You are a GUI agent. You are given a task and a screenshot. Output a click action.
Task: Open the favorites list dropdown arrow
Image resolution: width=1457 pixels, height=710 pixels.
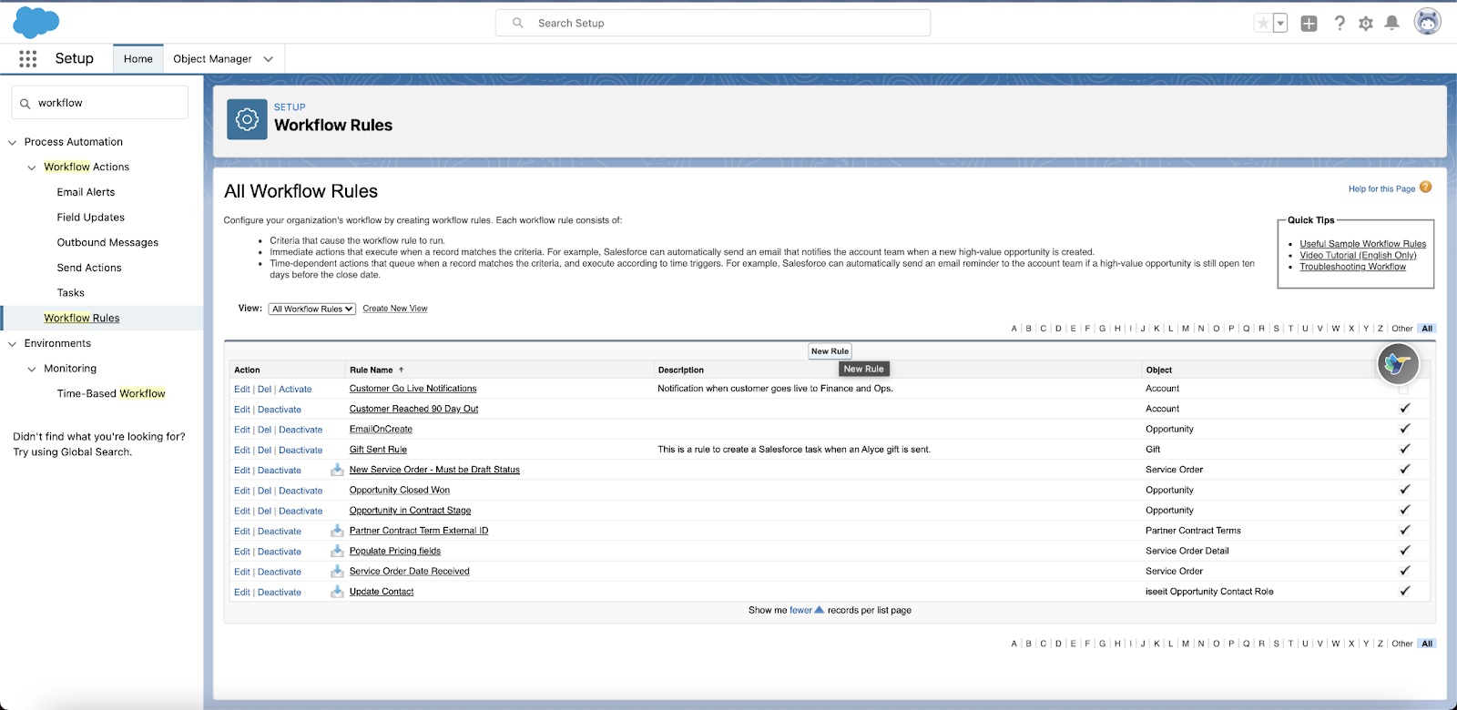[1280, 24]
